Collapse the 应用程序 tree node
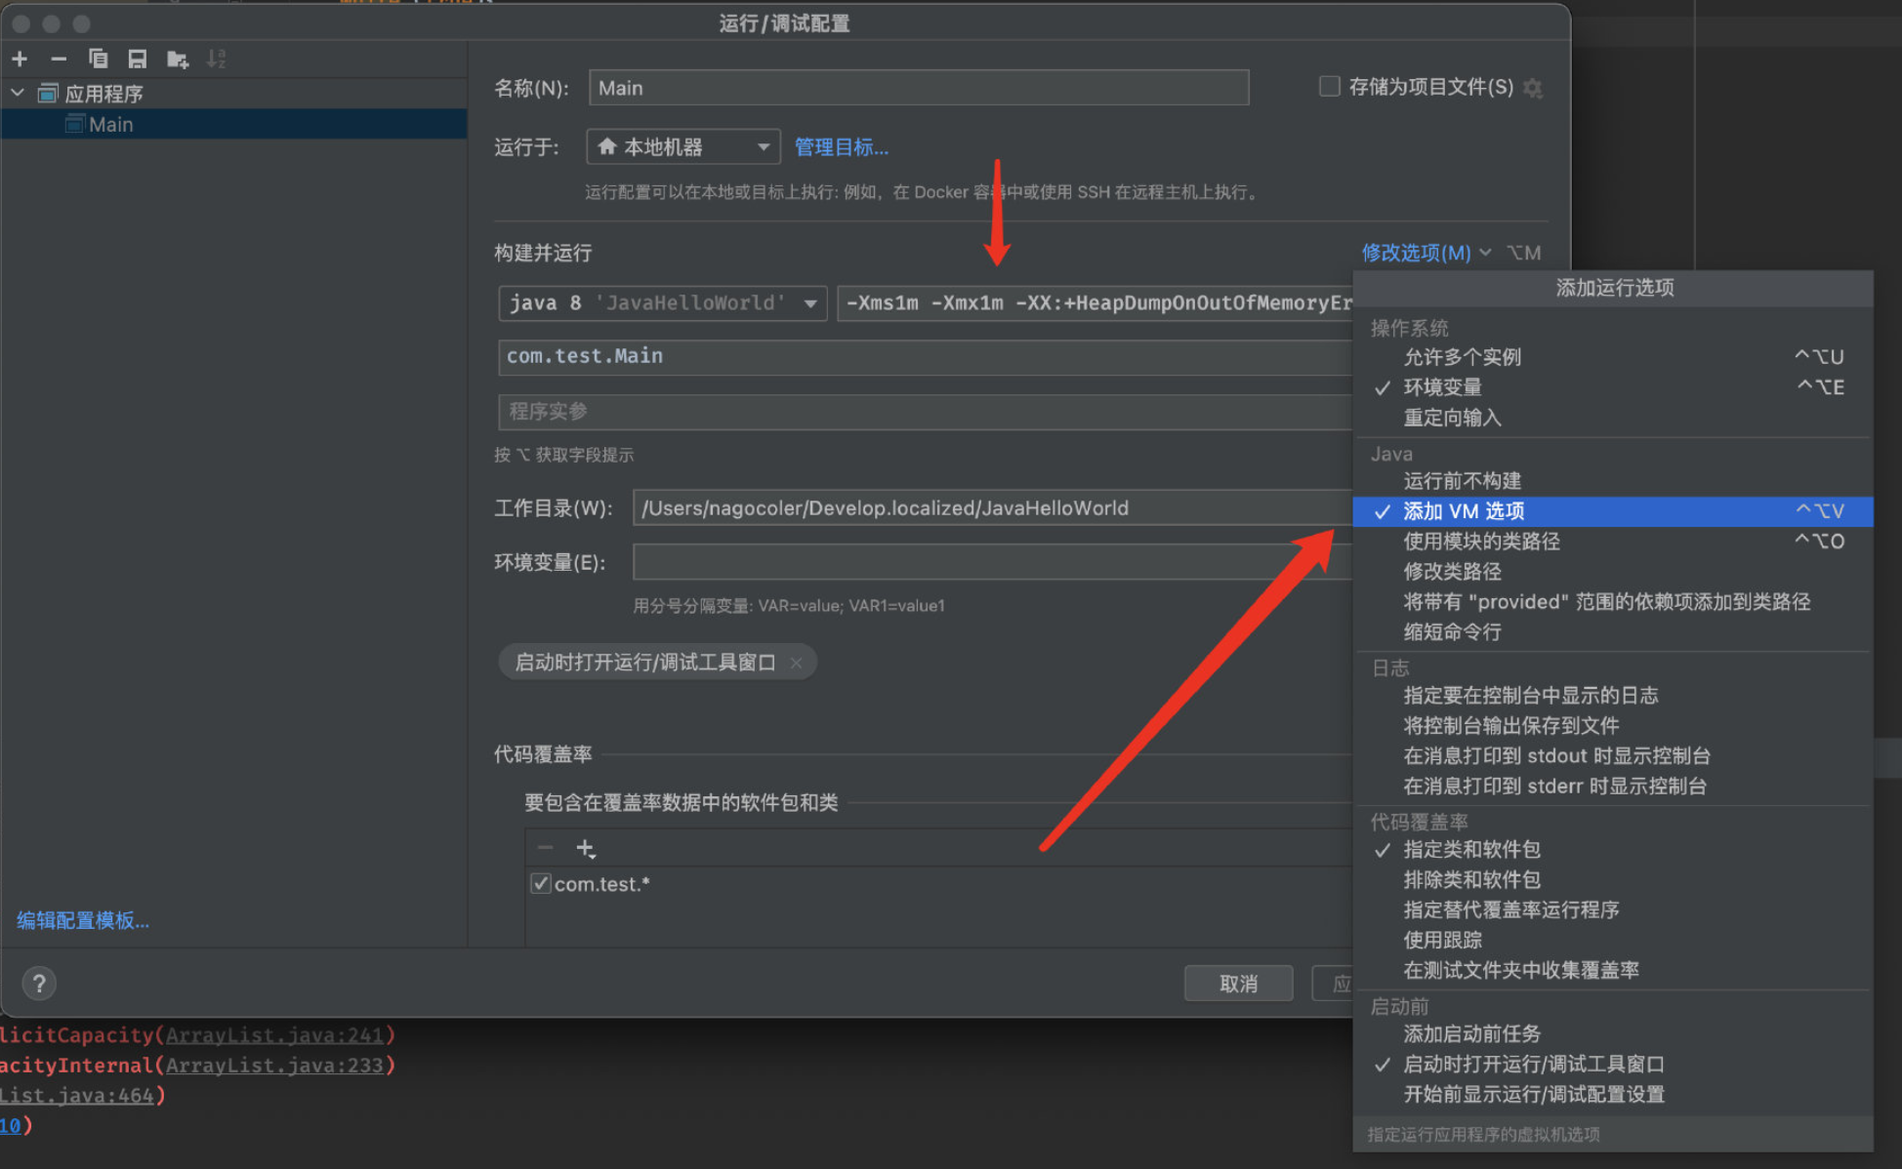 point(18,94)
